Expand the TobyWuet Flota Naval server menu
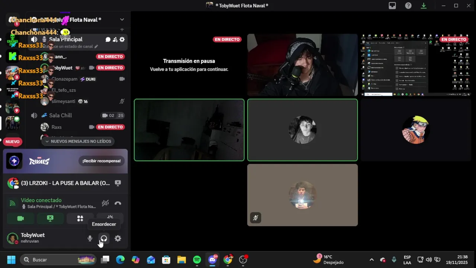The height and width of the screenshot is (268, 476). coord(122,19)
